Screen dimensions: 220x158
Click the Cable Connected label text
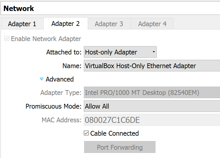point(114,133)
